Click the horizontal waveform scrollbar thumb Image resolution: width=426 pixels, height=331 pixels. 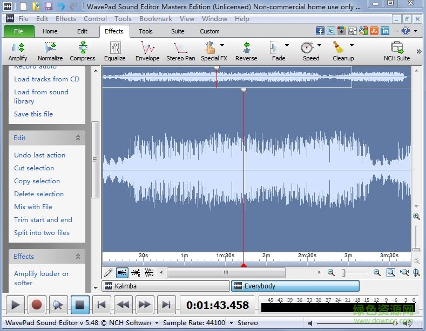(226, 272)
